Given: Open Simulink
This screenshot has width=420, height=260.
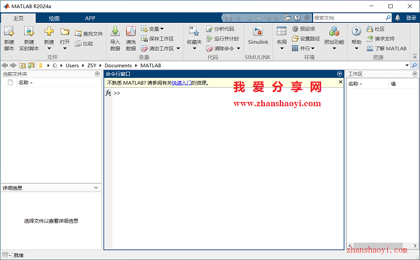Looking at the screenshot, I should point(258,35).
